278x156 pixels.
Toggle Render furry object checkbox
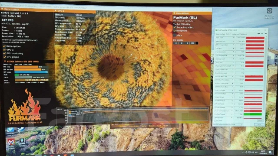pos(175,27)
